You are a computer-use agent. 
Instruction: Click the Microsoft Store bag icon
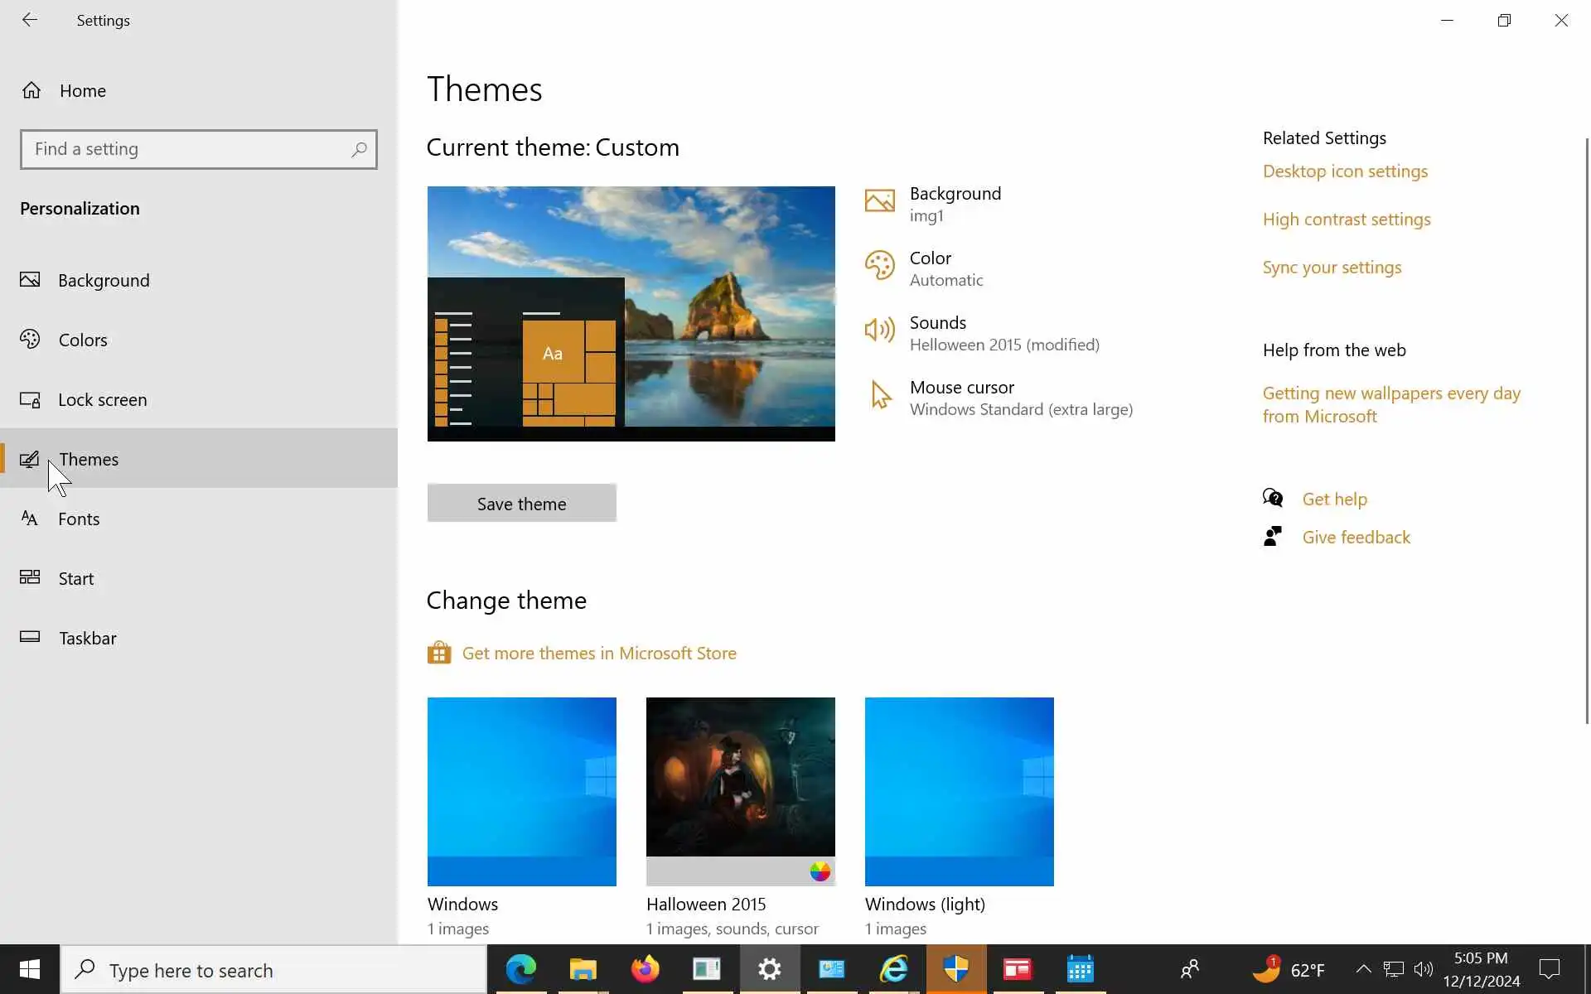click(x=439, y=653)
